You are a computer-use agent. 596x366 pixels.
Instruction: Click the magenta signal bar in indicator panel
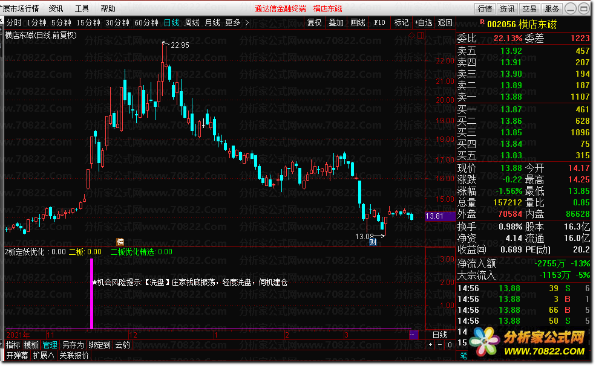tap(91, 294)
